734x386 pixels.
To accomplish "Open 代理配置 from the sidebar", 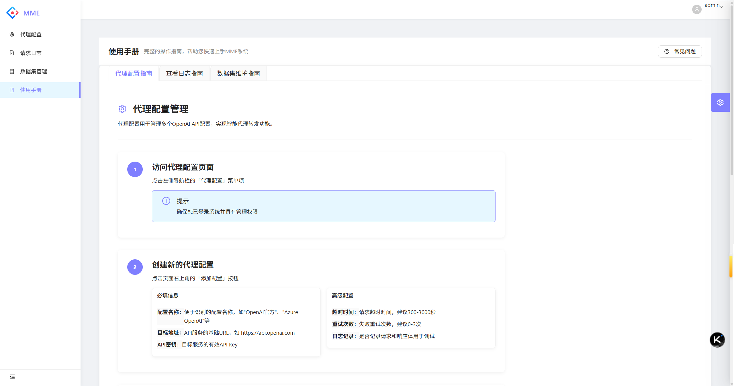I will click(31, 34).
